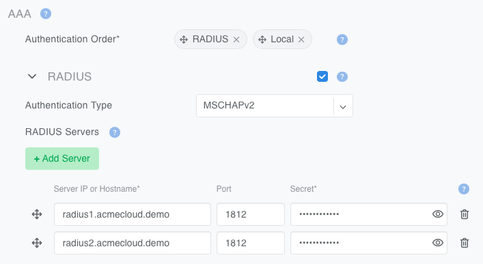The image size is (483, 264).
Task: Open the help icon beside RADIUS checkbox
Action: click(x=342, y=76)
